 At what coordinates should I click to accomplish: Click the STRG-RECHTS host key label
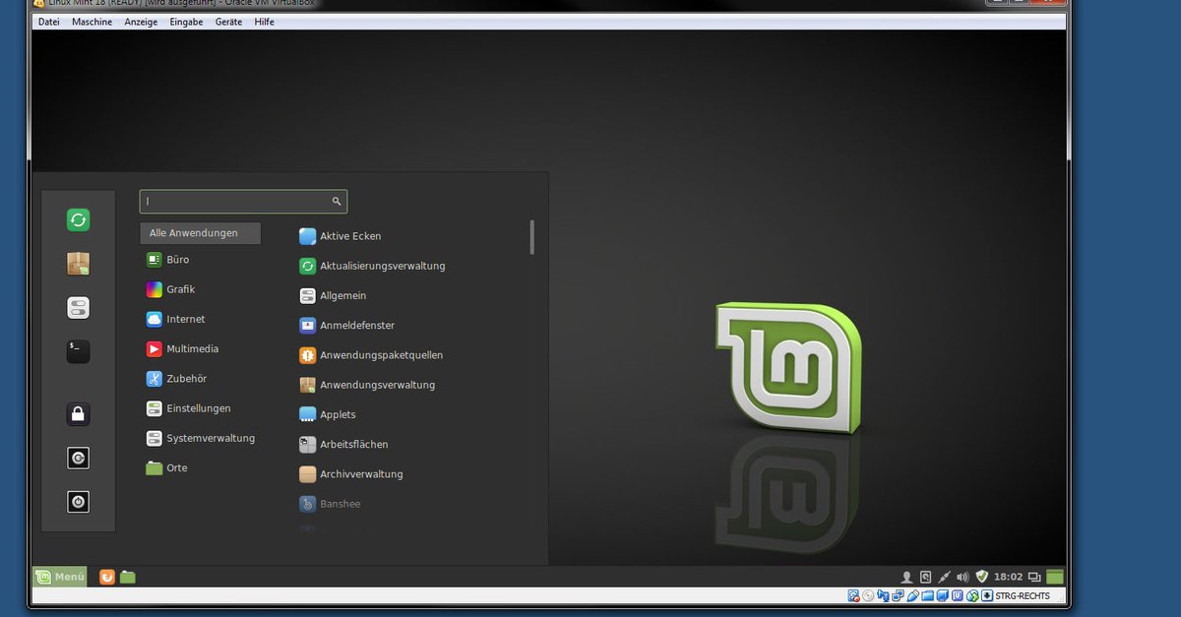pyautogui.click(x=1023, y=596)
